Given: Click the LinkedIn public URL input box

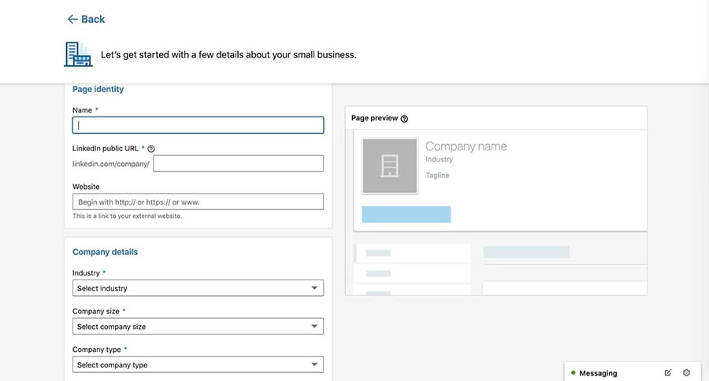Looking at the screenshot, I should point(238,163).
